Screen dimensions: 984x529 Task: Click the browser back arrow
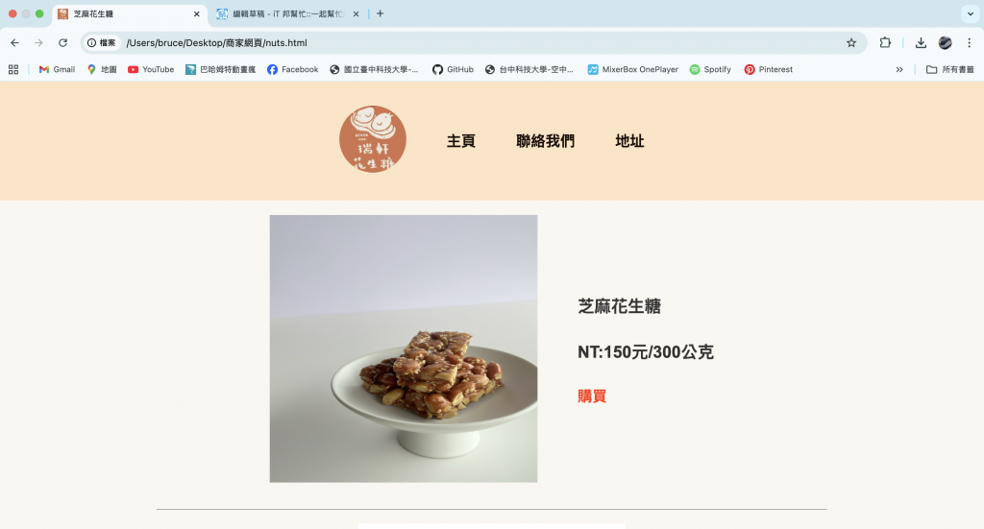(15, 42)
